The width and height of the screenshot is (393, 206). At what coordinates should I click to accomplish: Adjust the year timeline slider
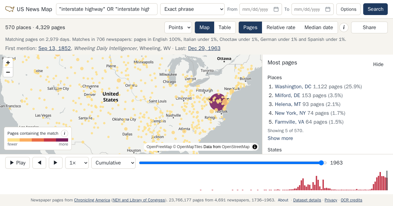click(233, 163)
